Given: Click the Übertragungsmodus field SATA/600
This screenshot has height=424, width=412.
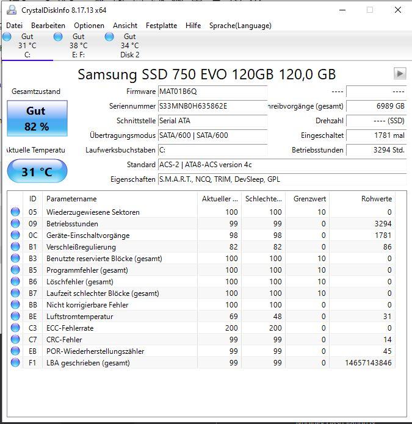Looking at the screenshot, I should click(x=212, y=135).
